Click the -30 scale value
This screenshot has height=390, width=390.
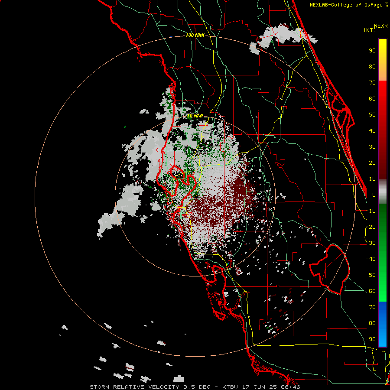(x=370, y=243)
